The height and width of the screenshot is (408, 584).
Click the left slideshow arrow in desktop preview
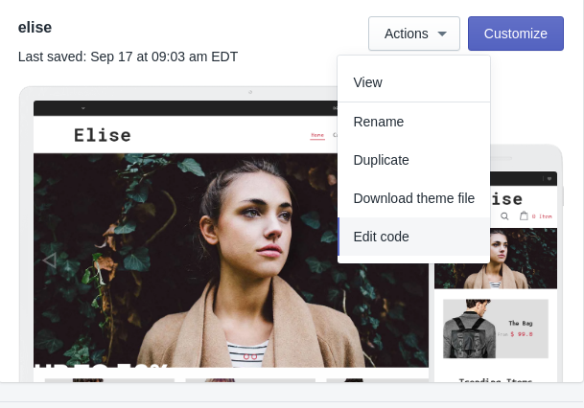click(49, 260)
